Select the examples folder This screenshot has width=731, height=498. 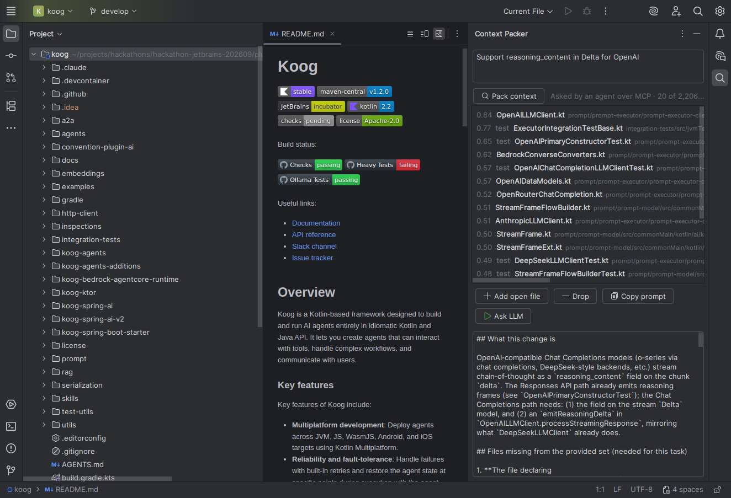pos(78,186)
